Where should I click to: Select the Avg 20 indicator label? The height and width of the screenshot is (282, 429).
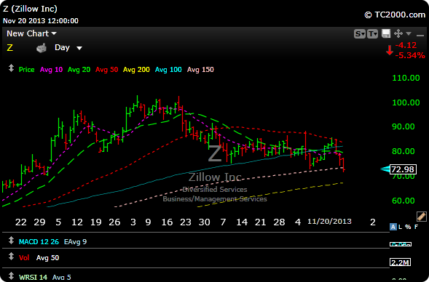(x=79, y=70)
